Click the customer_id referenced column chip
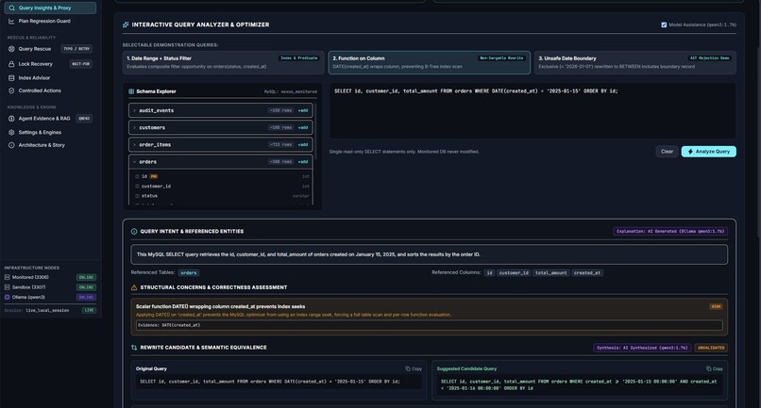Image resolution: width=761 pixels, height=408 pixels. [514, 273]
